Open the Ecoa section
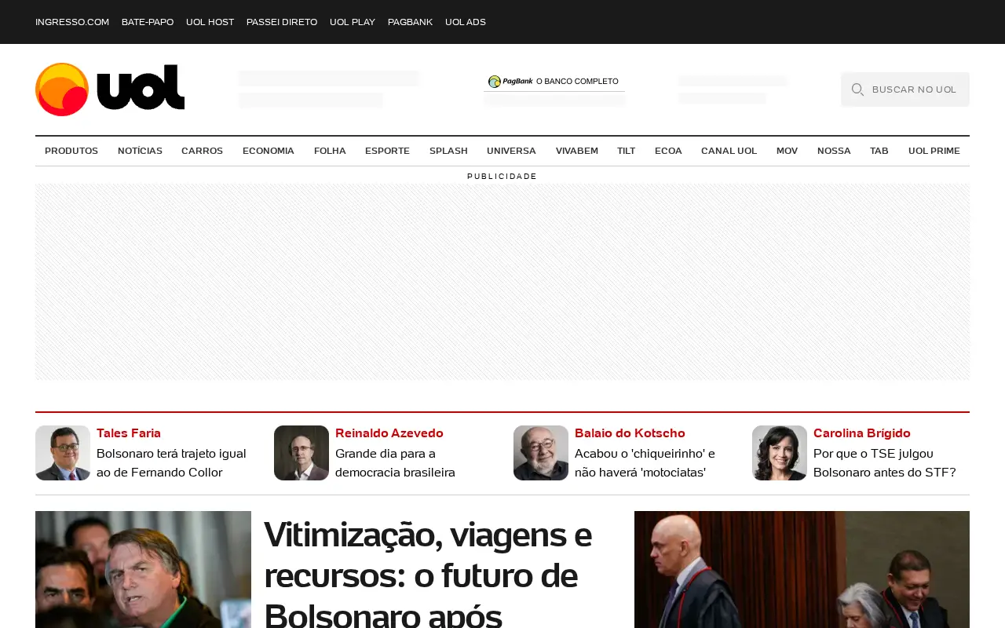Screen dimensions: 1005x628 668,151
